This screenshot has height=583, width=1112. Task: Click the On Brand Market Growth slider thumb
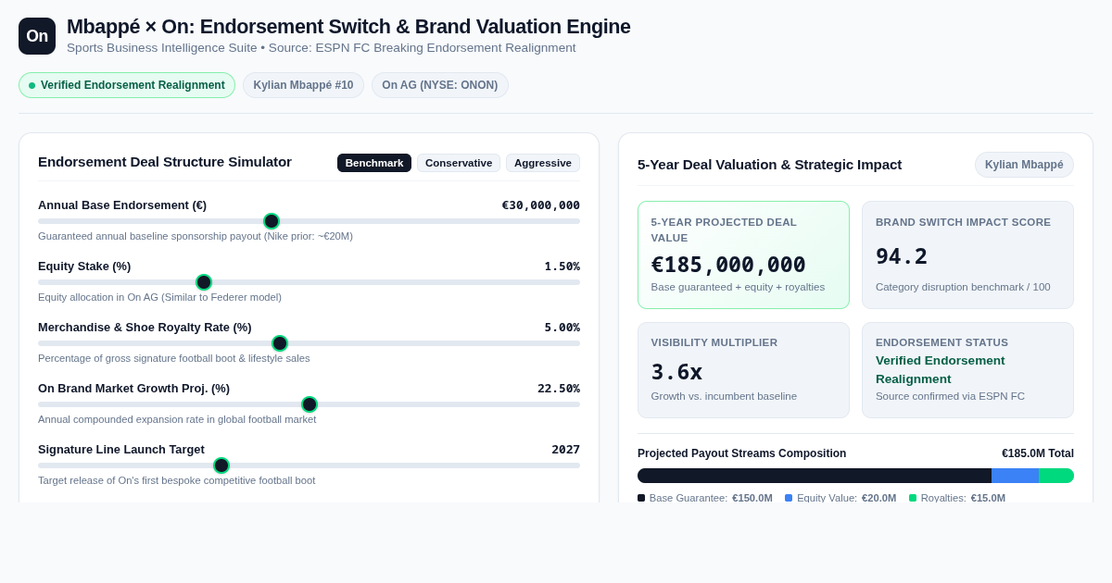pyautogui.click(x=310, y=404)
